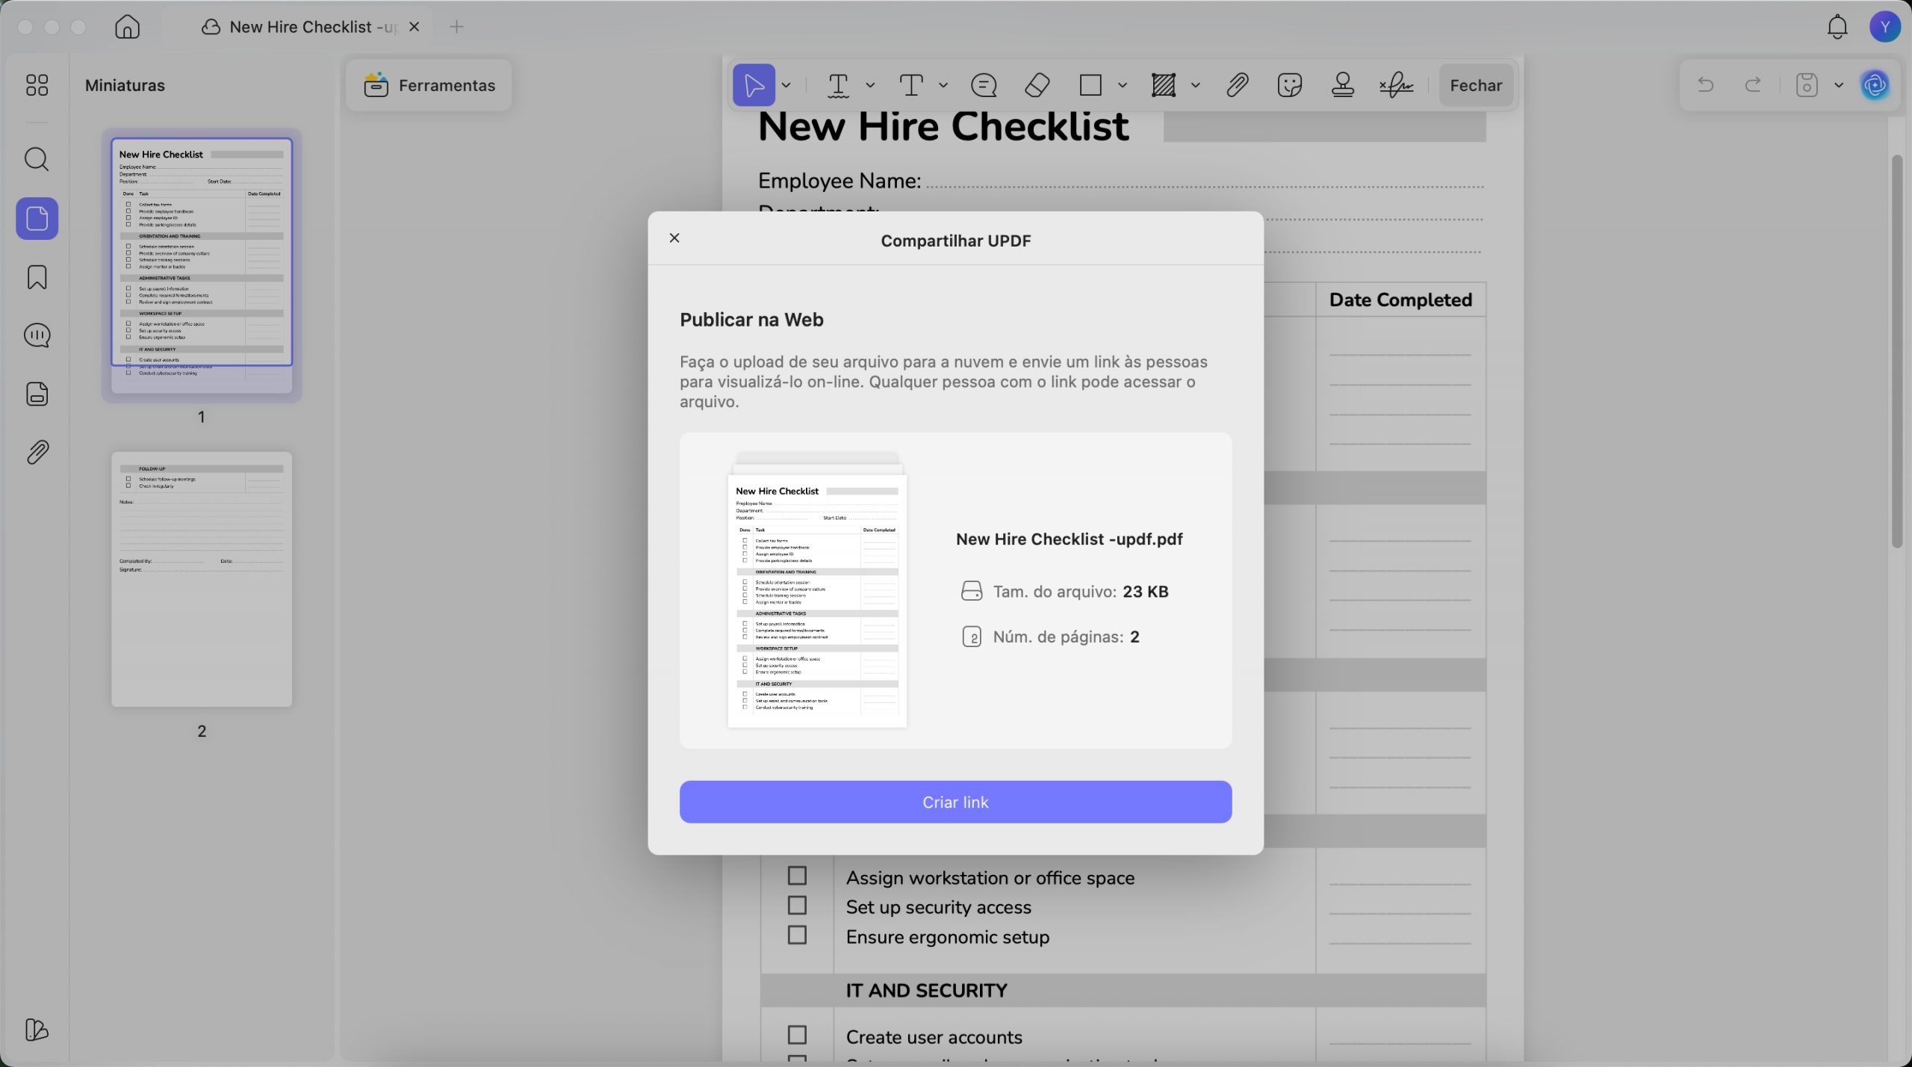1912x1067 pixels.
Task: Close the New Hire Checklist tab
Action: [415, 27]
